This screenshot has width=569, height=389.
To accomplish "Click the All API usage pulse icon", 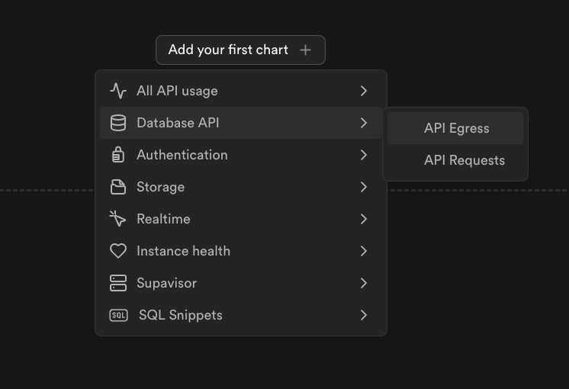I will pyautogui.click(x=118, y=91).
